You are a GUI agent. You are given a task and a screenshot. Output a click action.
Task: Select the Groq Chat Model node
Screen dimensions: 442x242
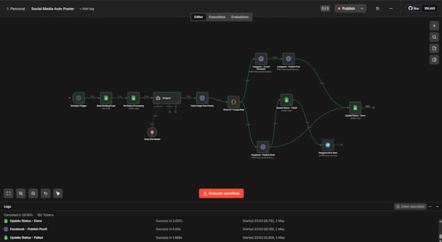point(152,132)
